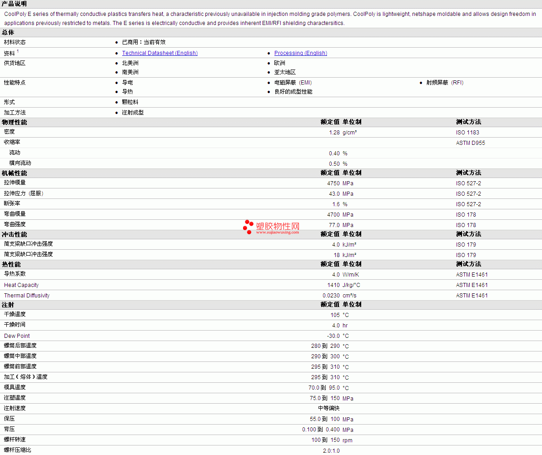The width and height of the screenshot is (542, 455).
Task: Click the ASTM D955 test method
Action: pyautogui.click(x=471, y=143)
